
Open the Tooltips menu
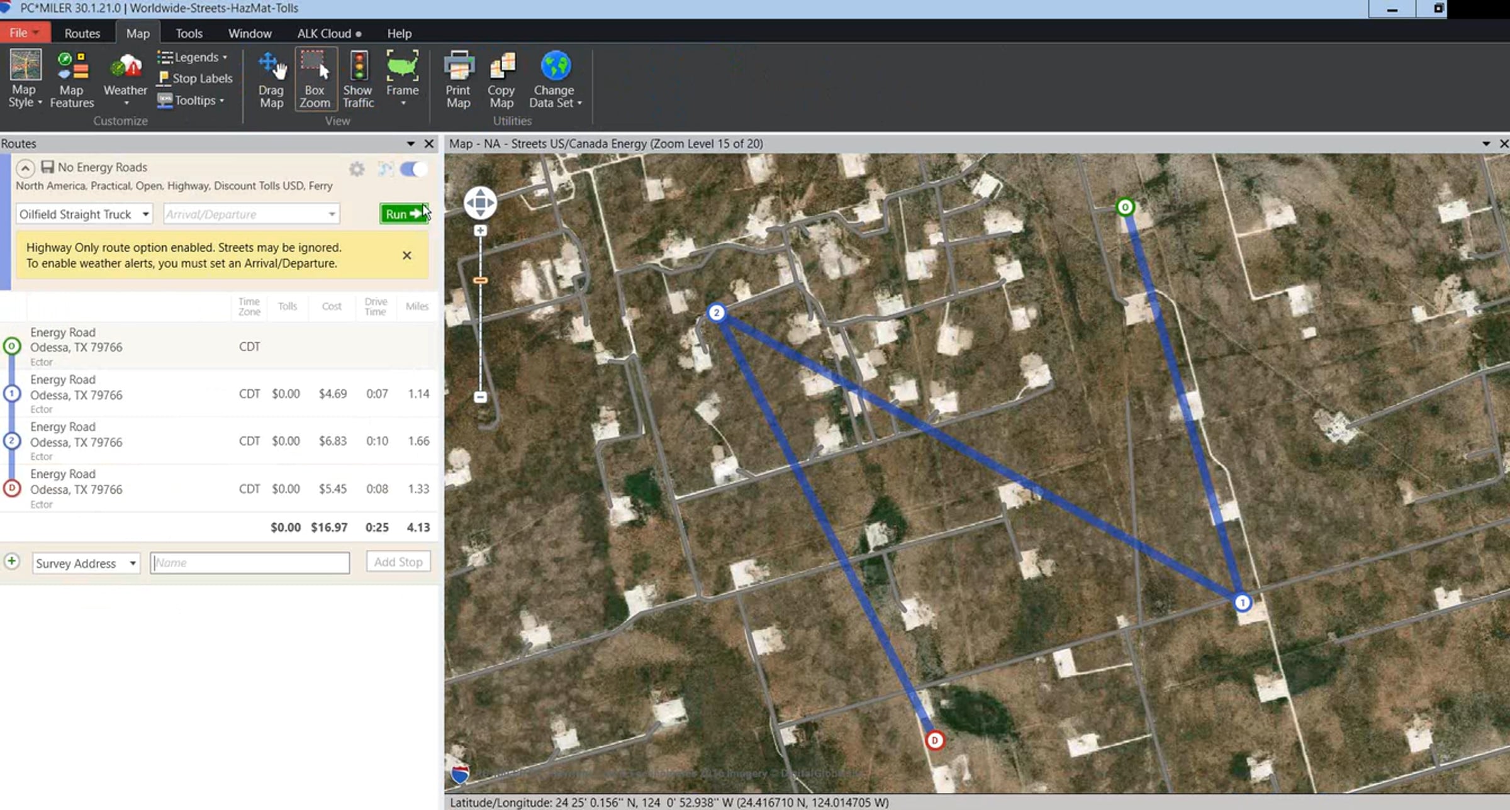click(191, 100)
